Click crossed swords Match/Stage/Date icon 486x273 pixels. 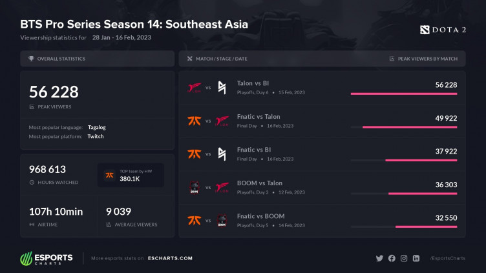[189, 59]
